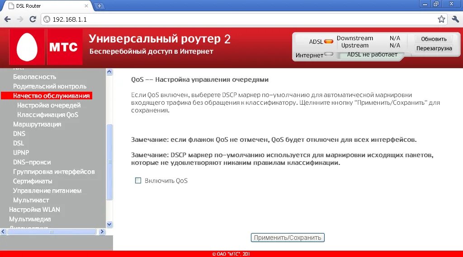The image size is (463, 257).
Task: Open Мультикаст in the sidebar
Action: pos(31,200)
